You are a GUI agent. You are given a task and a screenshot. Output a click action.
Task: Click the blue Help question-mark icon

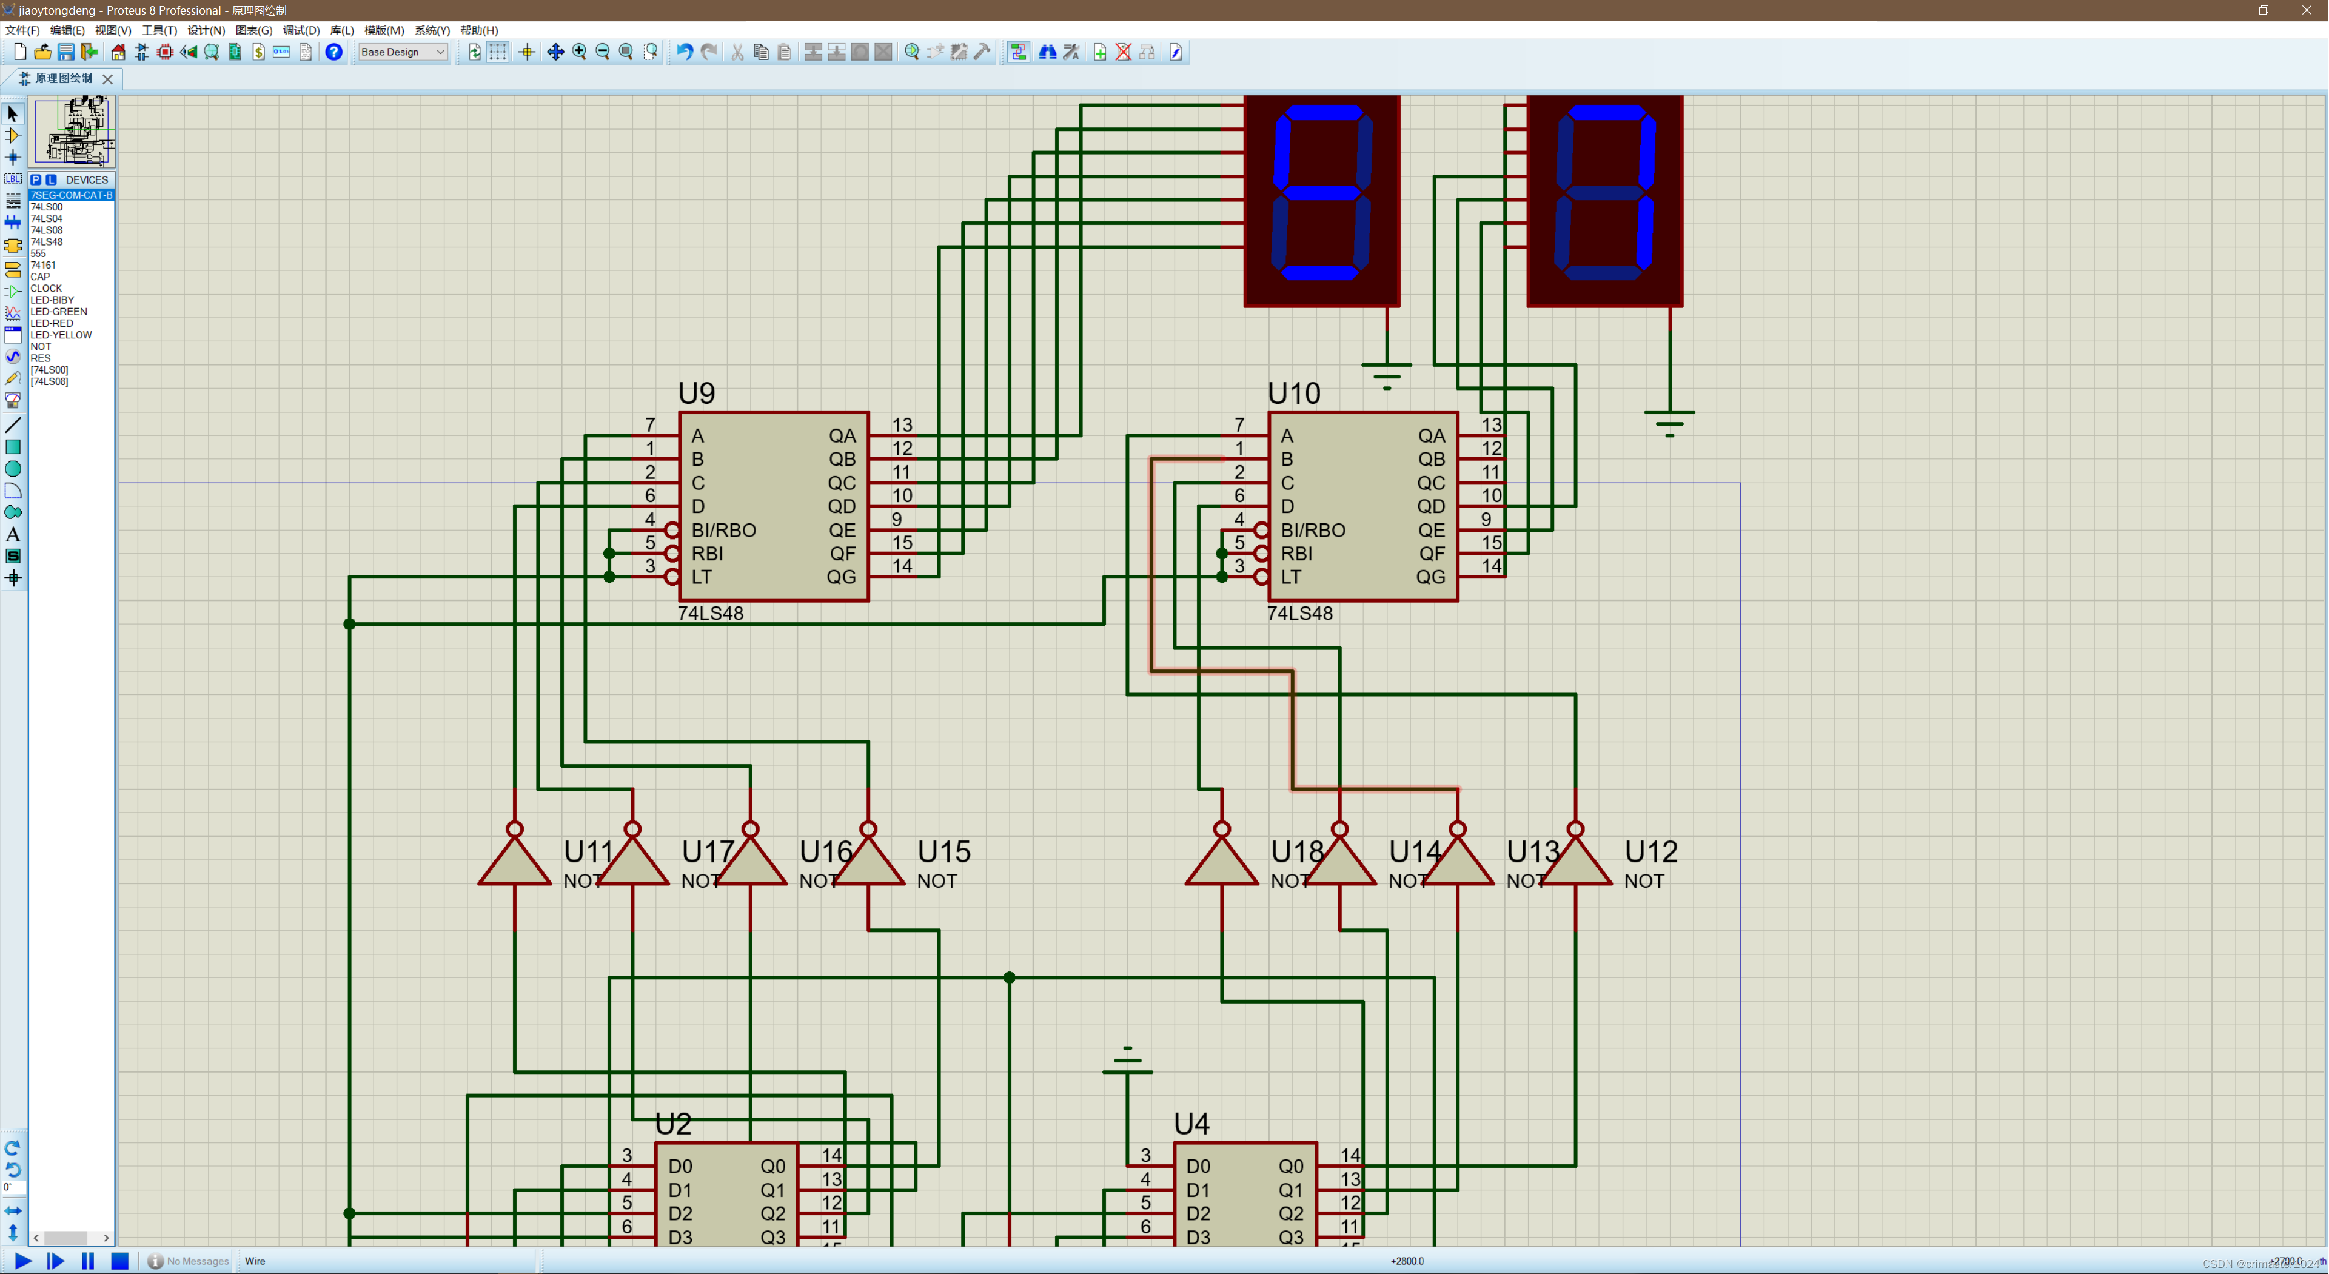pos(333,52)
